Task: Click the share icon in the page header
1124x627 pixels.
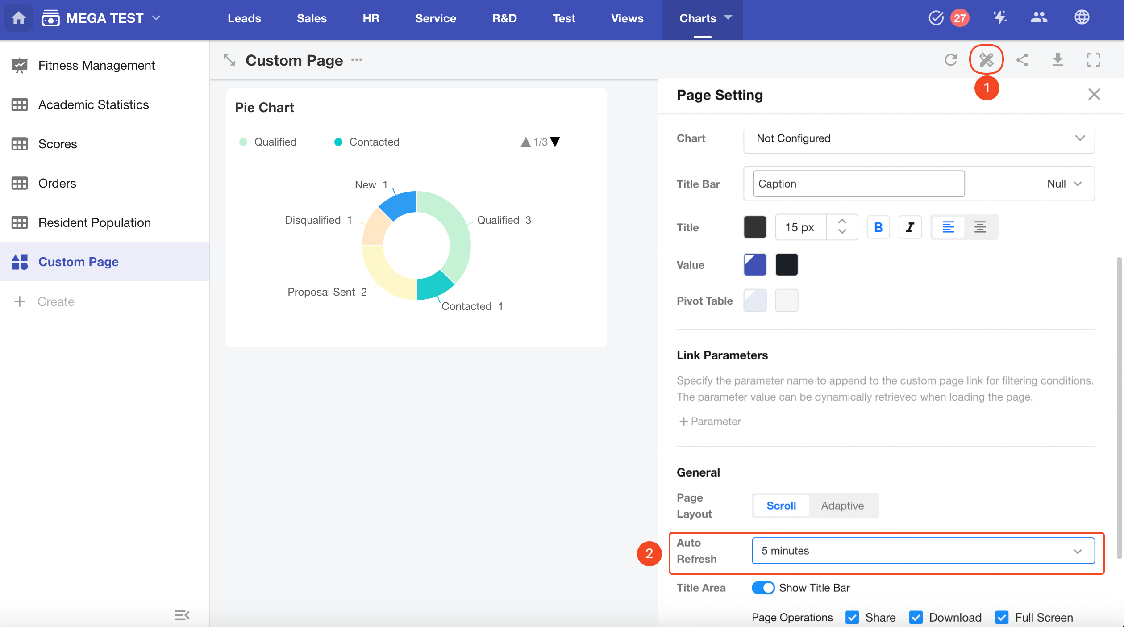Action: pyautogui.click(x=1022, y=60)
